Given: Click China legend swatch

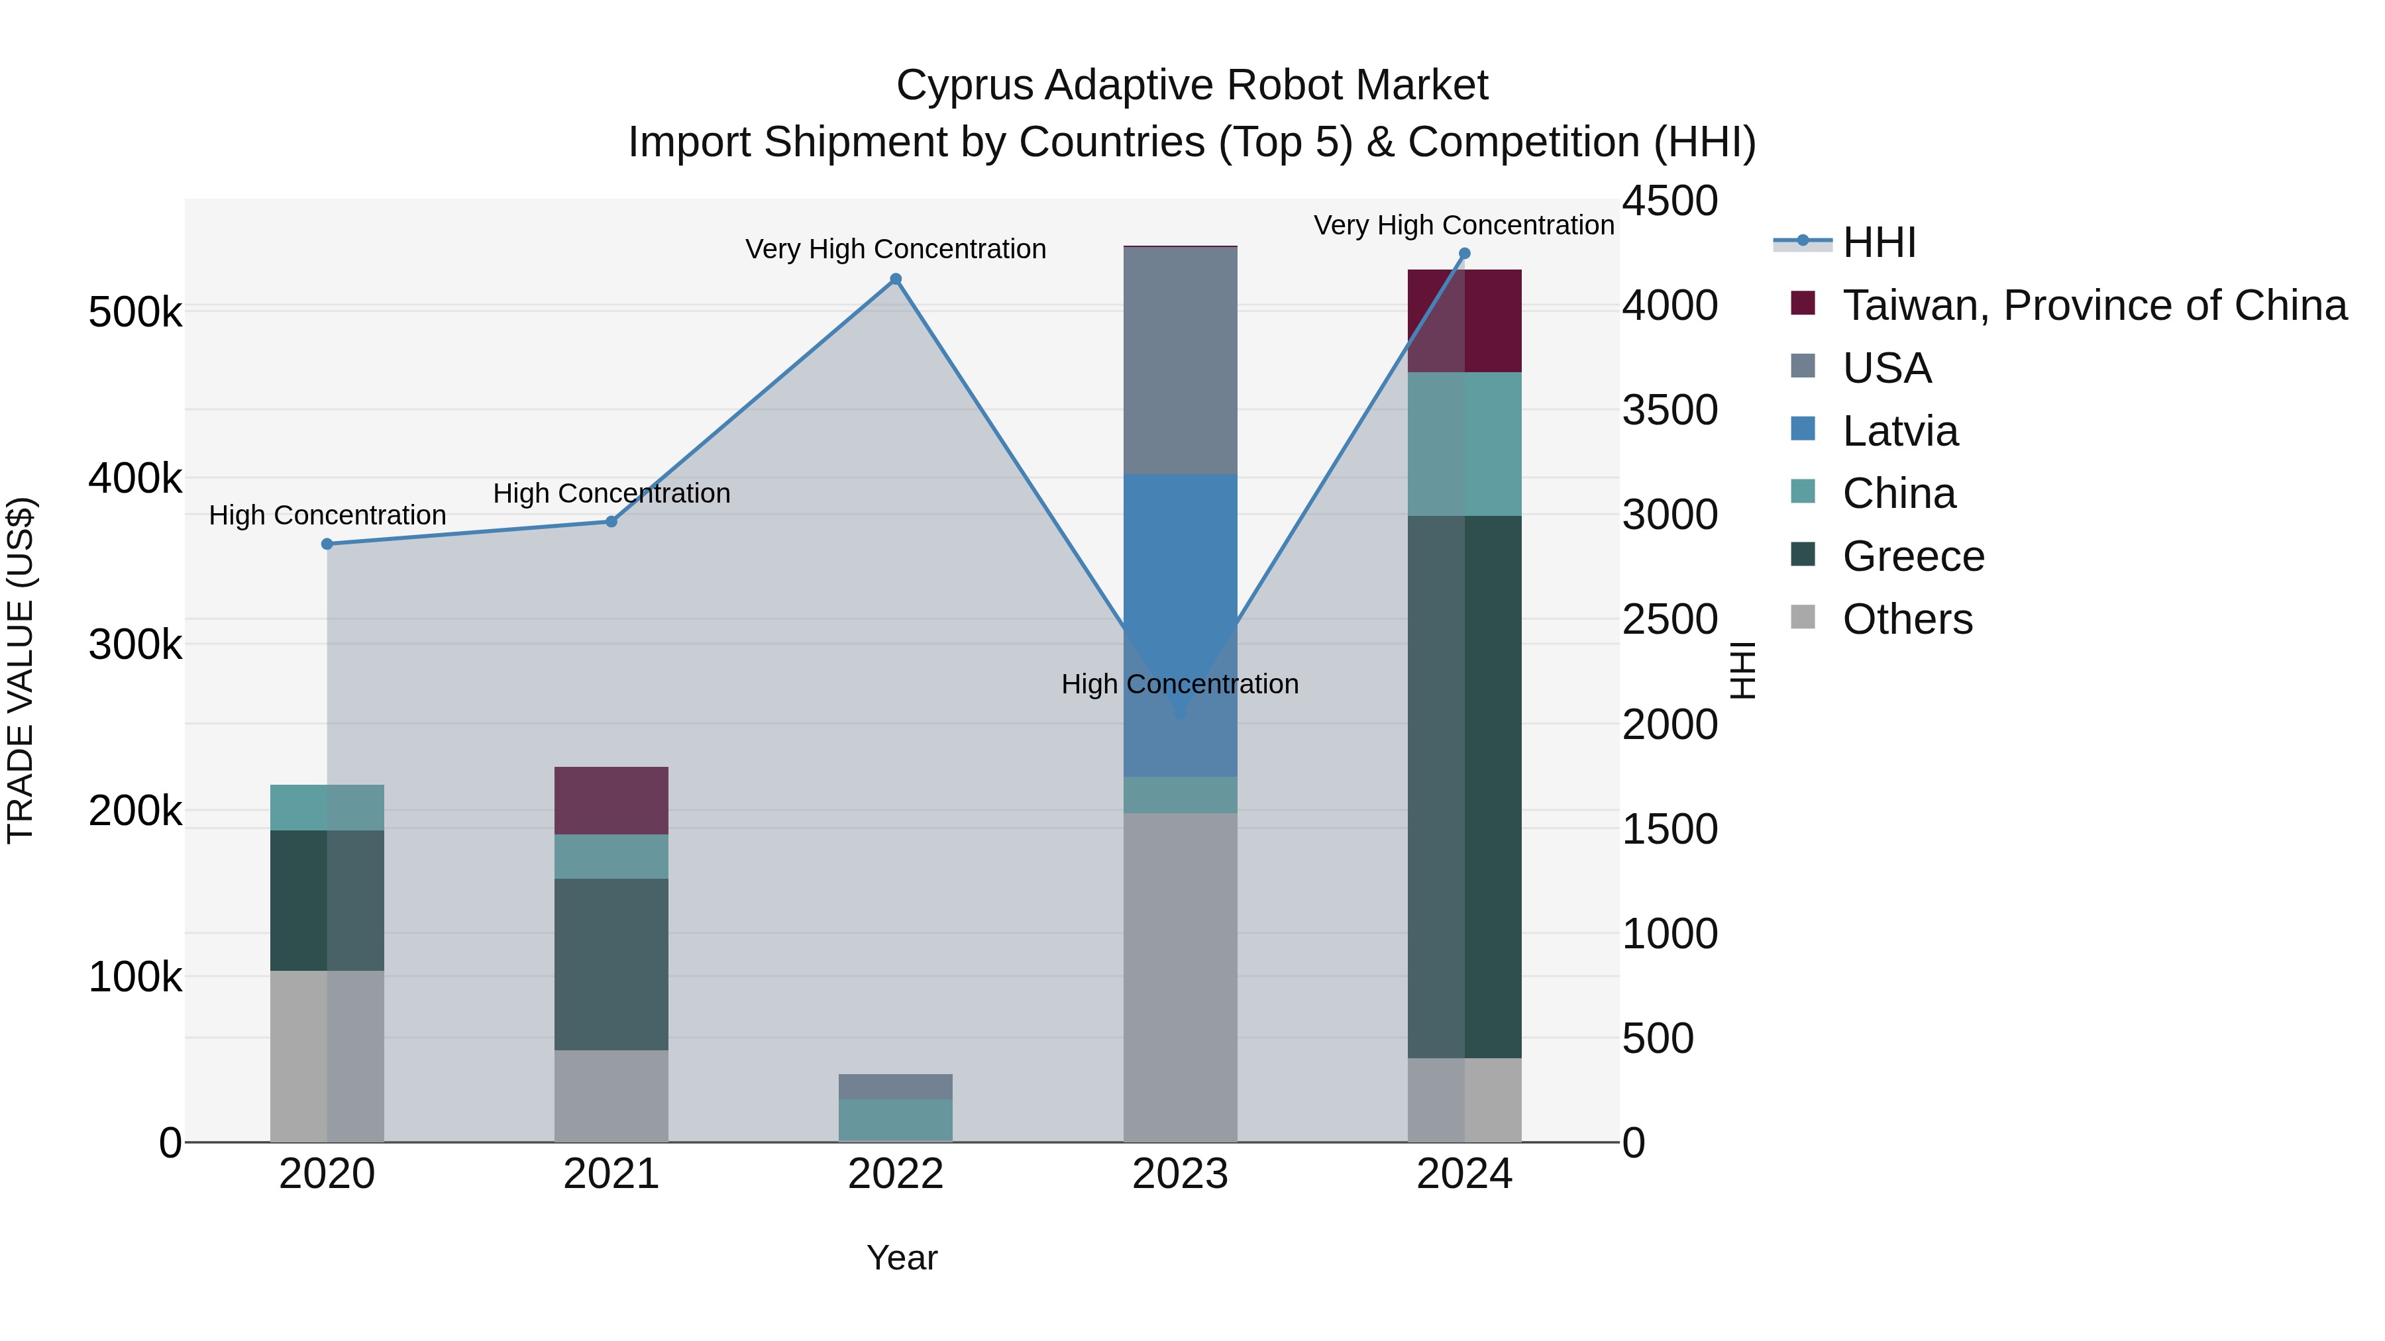Looking at the screenshot, I should pos(1803,492).
